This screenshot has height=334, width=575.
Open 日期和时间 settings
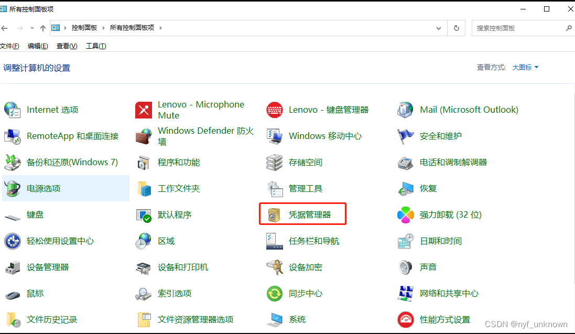click(x=440, y=241)
